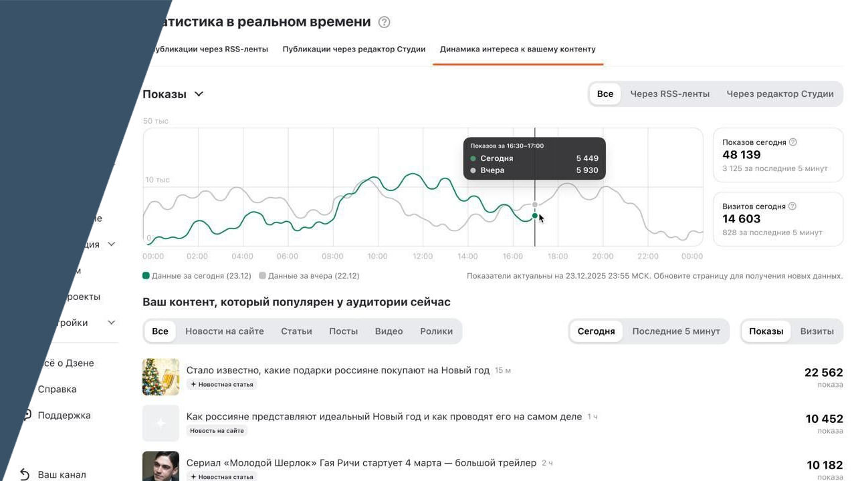Open the Christmas tree article thumbnail
Screen dimensions: 856x481
[x=160, y=377]
